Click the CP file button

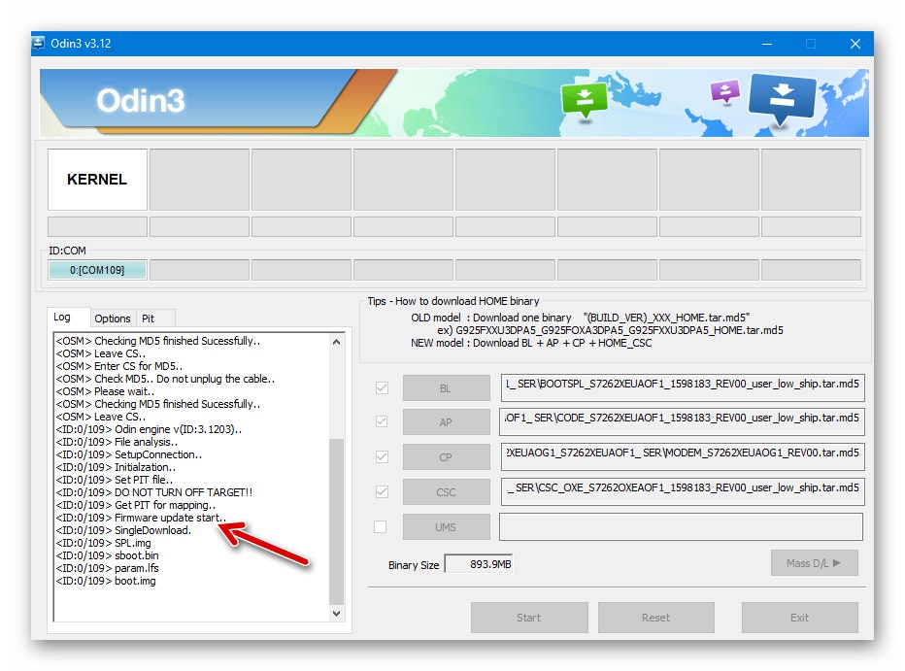[446, 457]
